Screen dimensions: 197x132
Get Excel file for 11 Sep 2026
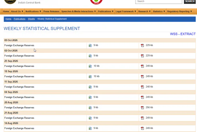(x=90, y=87)
